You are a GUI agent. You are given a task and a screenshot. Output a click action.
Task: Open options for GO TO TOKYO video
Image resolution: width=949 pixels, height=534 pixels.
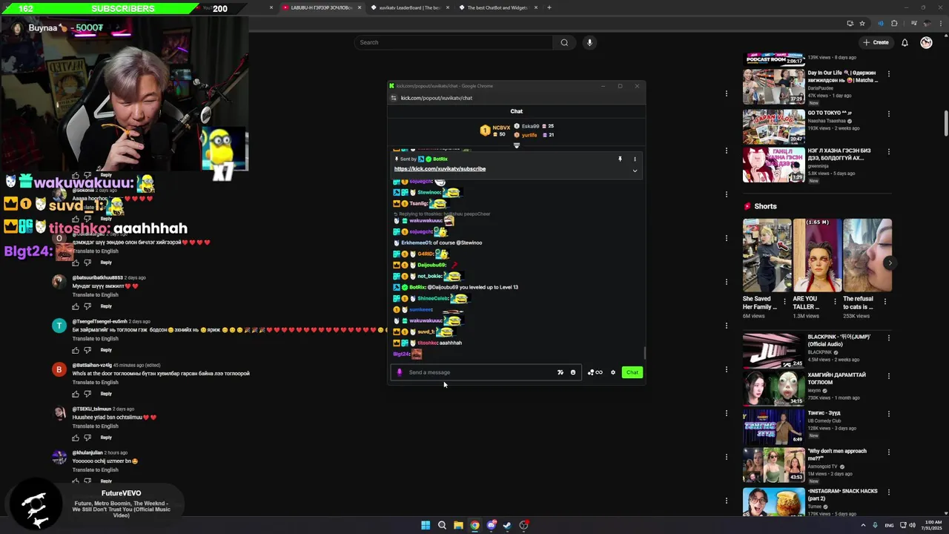pos(889,113)
